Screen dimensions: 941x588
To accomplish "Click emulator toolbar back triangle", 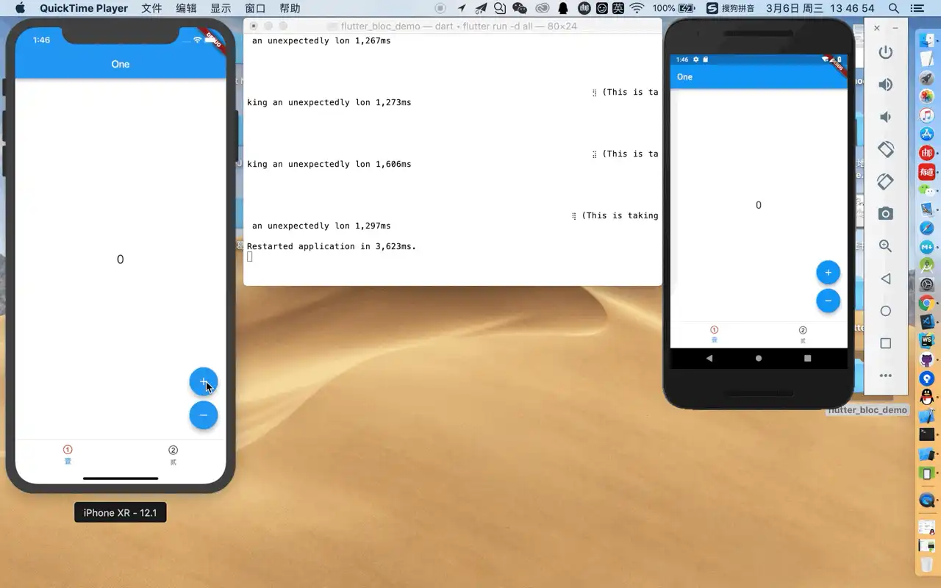I will (x=886, y=279).
